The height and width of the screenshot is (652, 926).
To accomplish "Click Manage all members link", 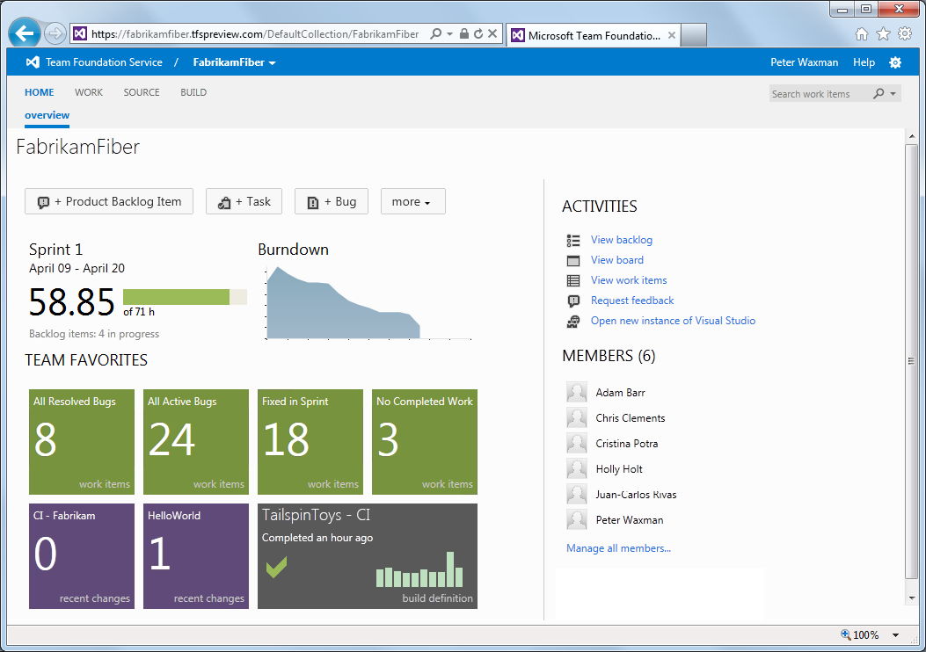I will (618, 548).
